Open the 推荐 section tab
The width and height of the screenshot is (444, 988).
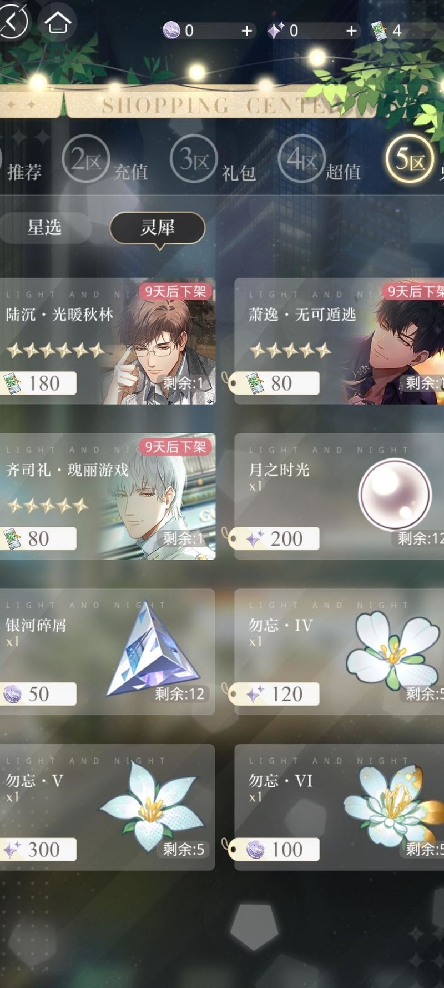(x=24, y=172)
